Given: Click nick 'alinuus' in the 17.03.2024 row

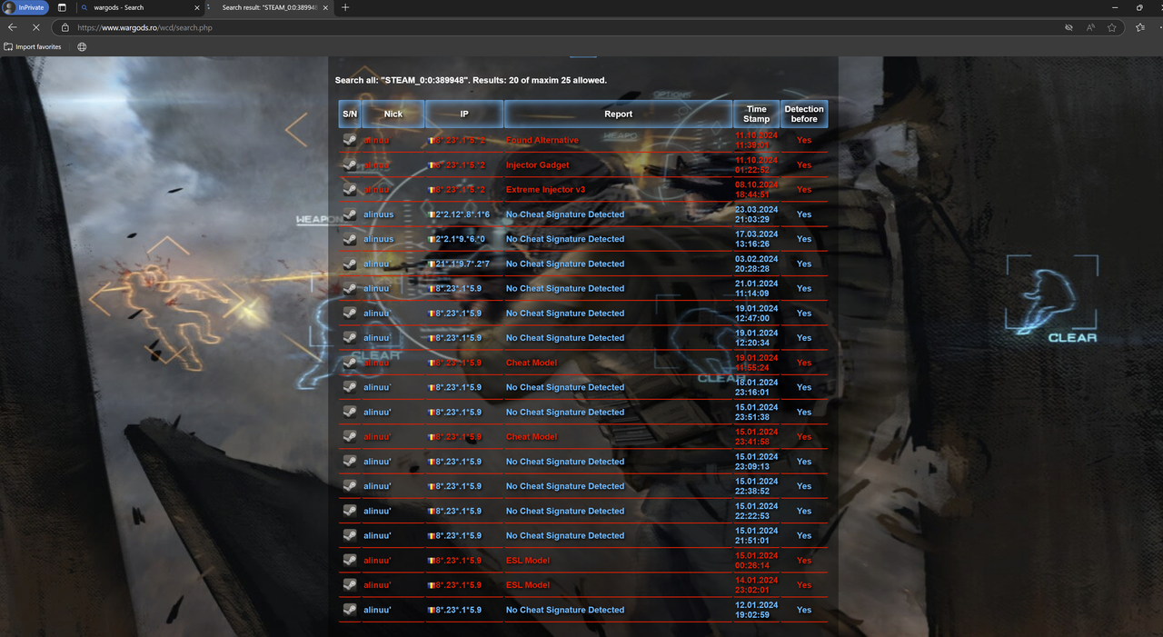Looking at the screenshot, I should coord(379,239).
